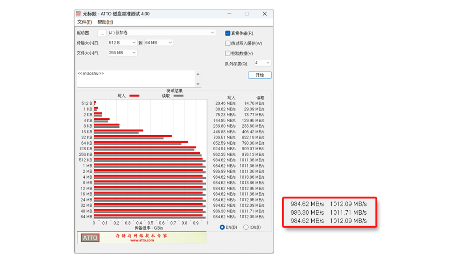Viewport: 450px width, 263px height.
Task: Open the www.atto.com link in banner
Action: pyautogui.click(x=142, y=241)
